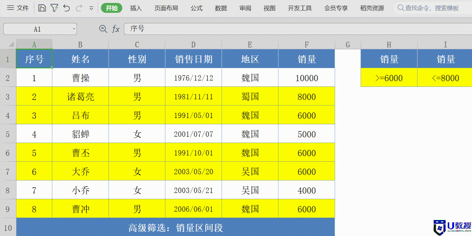Screen dimensions: 472x236
Task: Open the 页面布局 tab
Action: [166, 8]
